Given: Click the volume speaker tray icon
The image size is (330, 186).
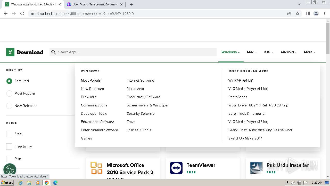Looking at the screenshot, I should (293, 183).
